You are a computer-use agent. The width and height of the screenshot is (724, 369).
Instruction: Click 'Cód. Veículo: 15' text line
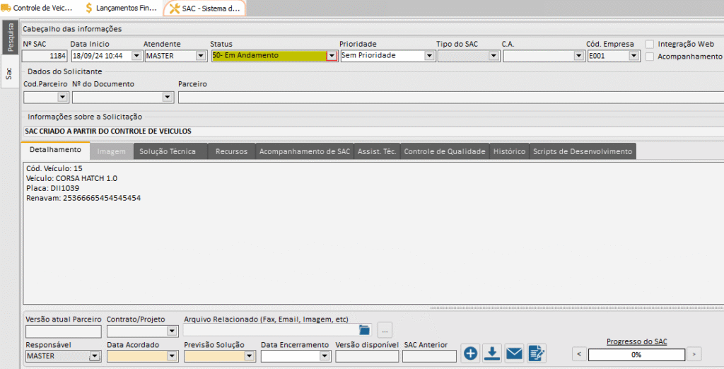tap(54, 168)
